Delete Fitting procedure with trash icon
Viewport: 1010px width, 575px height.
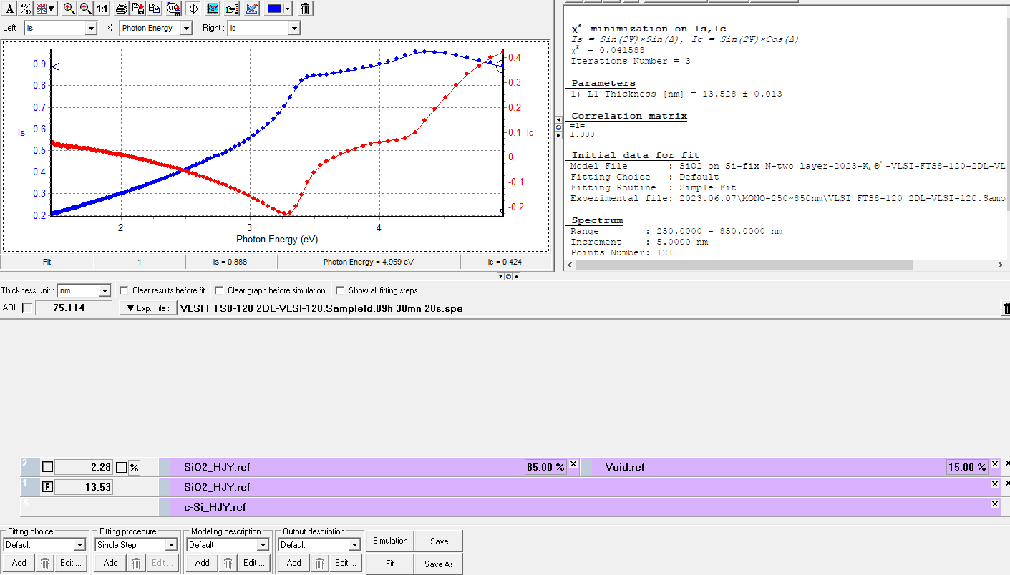pos(136,563)
